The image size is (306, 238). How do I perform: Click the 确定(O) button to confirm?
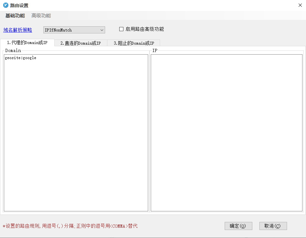coord(238,226)
